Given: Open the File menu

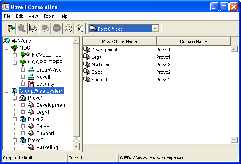Looking at the screenshot, I should [x=7, y=16].
